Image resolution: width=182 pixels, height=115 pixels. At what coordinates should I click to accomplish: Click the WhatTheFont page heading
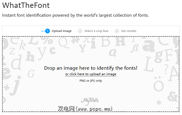[x=26, y=5]
